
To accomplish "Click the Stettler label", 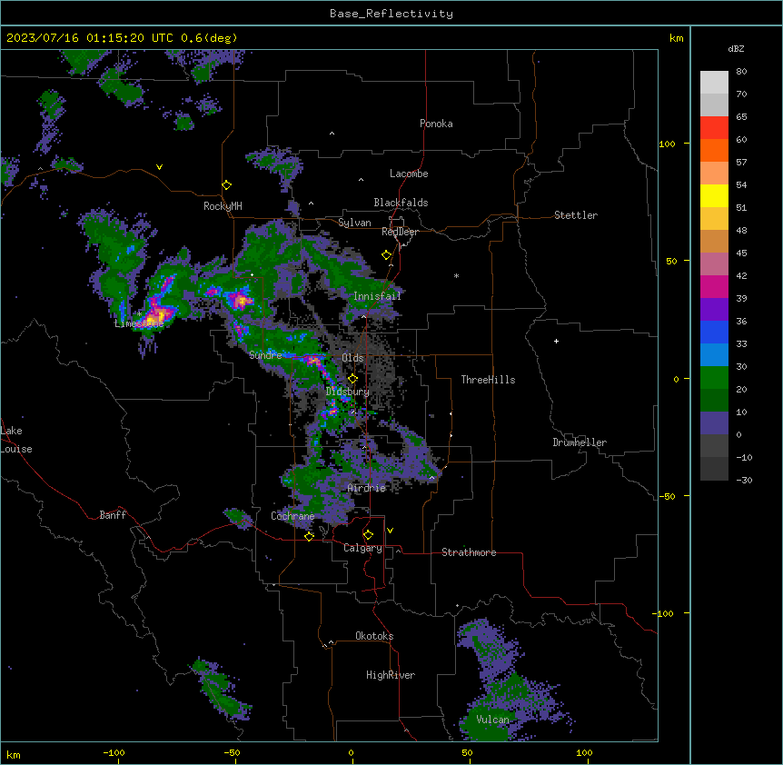I will click(x=576, y=215).
